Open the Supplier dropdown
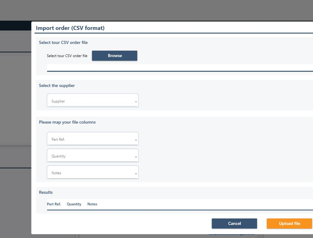Image resolution: width=313 pixels, height=238 pixels. point(93,101)
